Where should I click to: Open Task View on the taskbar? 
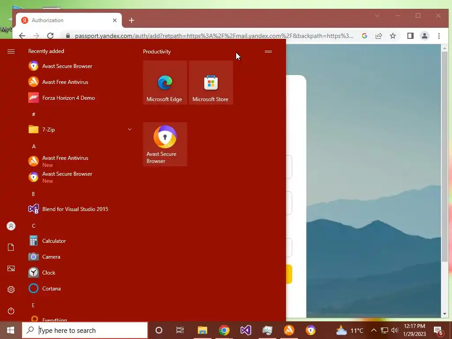pos(180,330)
